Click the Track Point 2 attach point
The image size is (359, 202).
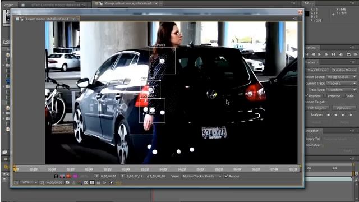coord(152,111)
